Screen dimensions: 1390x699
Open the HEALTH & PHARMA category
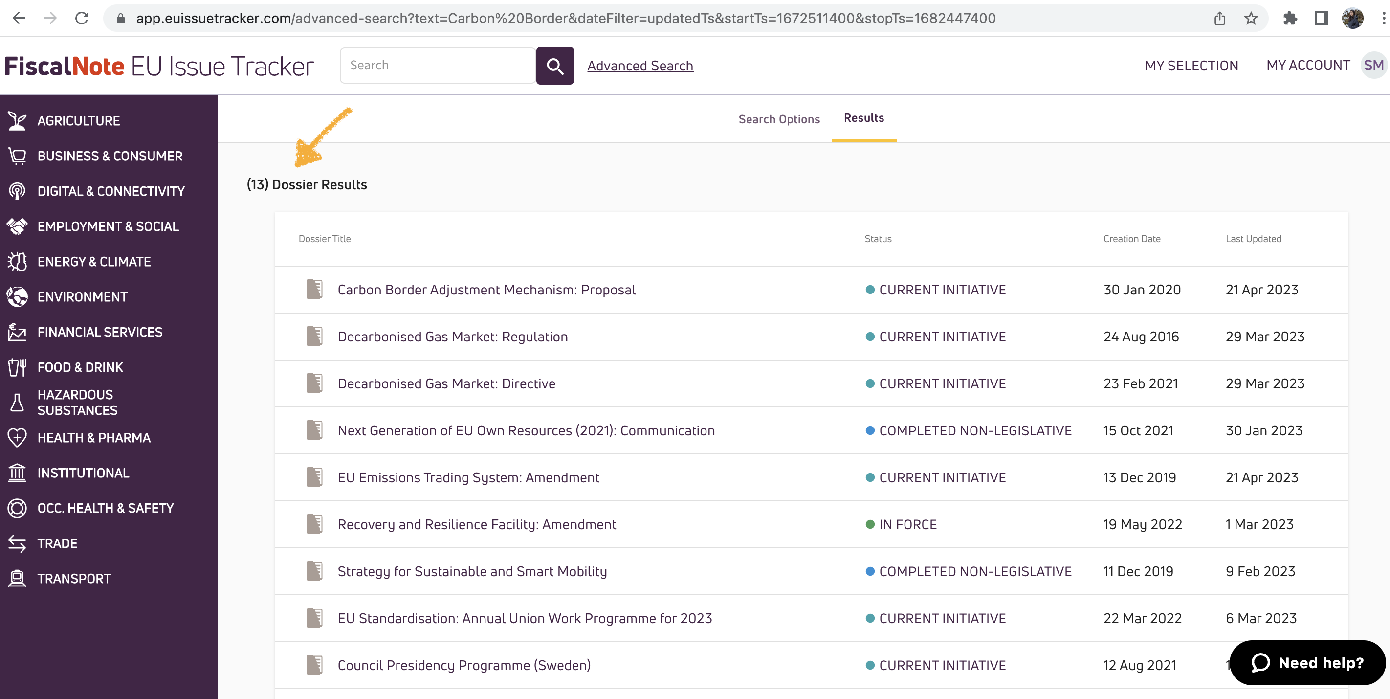[94, 438]
